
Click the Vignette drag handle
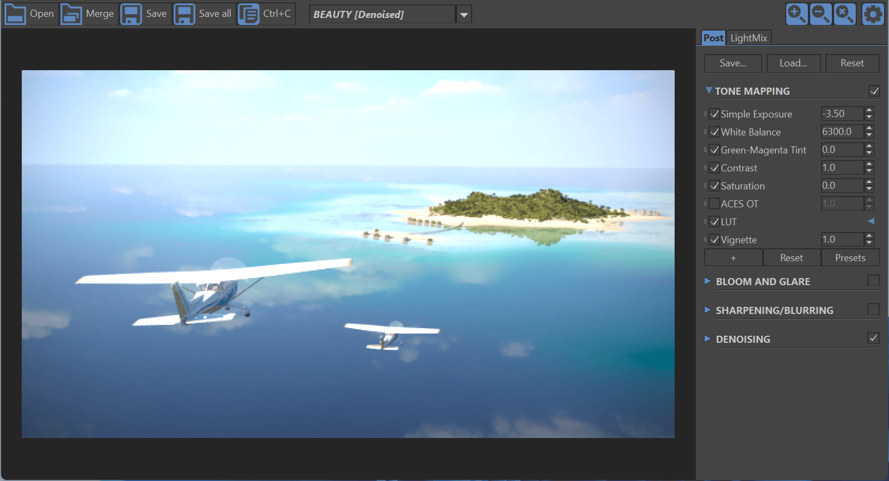pos(705,239)
